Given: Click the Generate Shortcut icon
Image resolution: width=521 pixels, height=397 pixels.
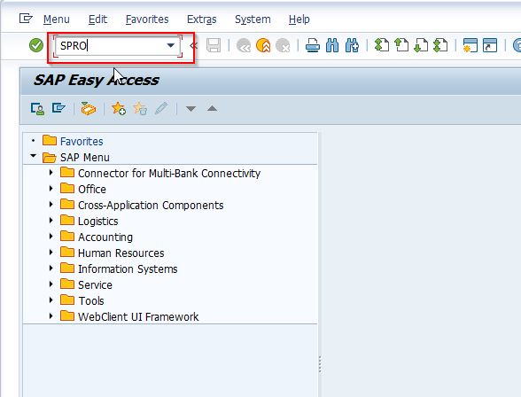Looking at the screenshot, I should [x=490, y=45].
